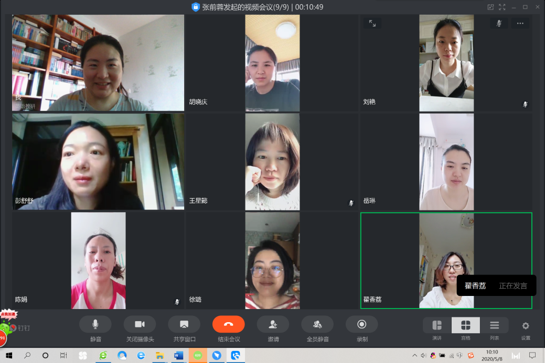Enter fullscreen mode from title bar
This screenshot has height=363, width=545.
(502, 7)
